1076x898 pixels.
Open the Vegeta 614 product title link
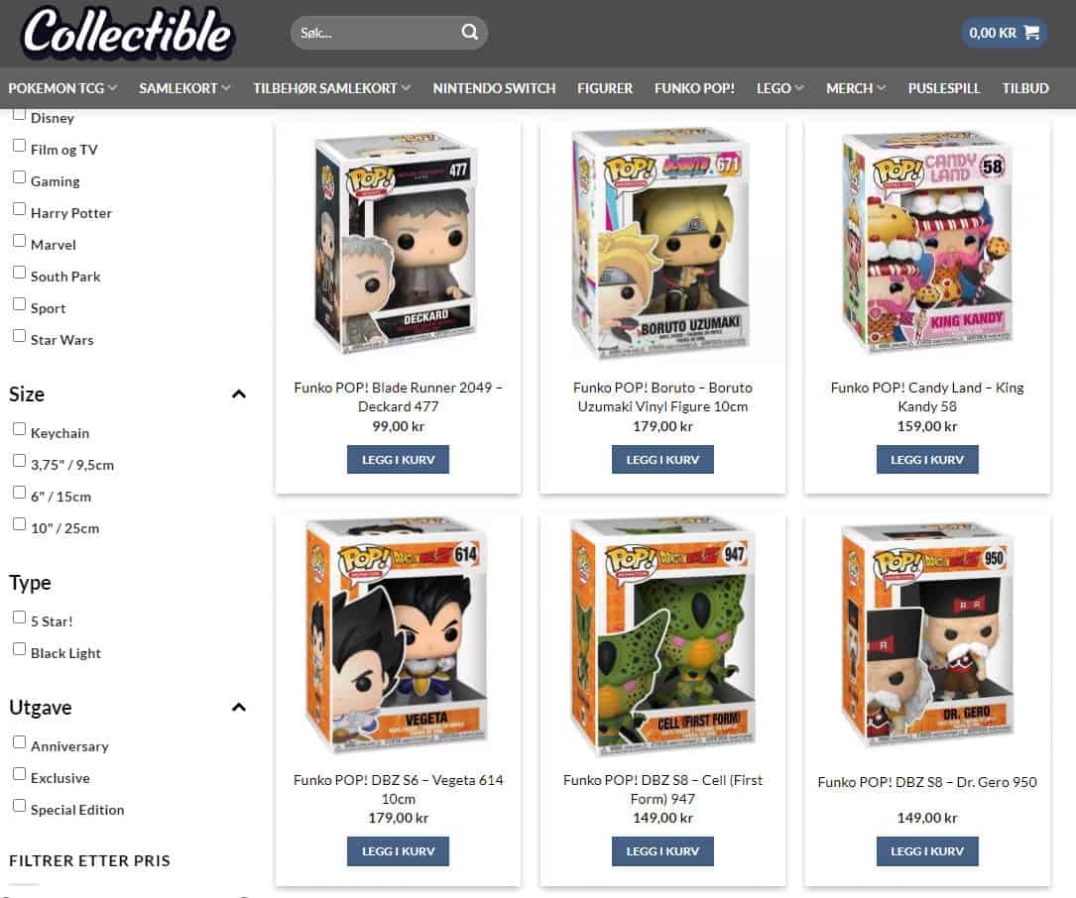pos(398,790)
